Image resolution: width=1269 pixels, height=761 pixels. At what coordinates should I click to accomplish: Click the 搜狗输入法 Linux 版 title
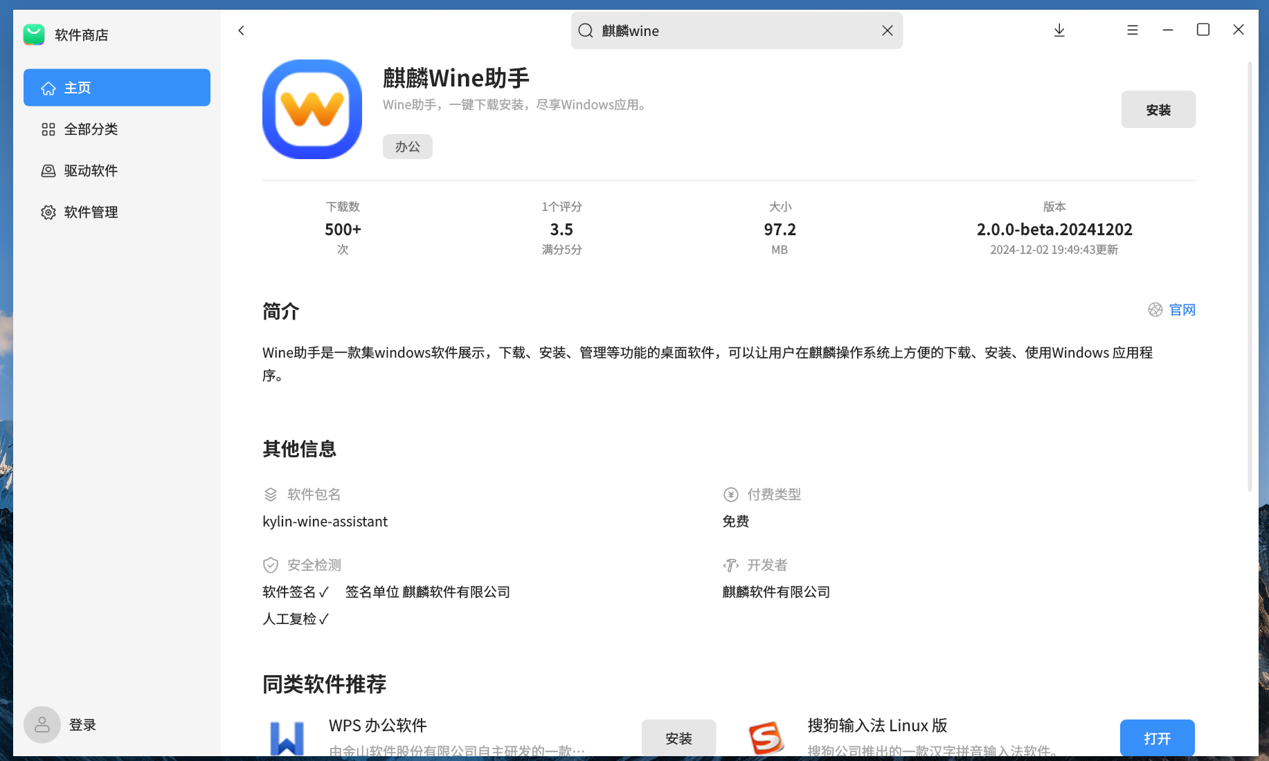pyautogui.click(x=877, y=725)
